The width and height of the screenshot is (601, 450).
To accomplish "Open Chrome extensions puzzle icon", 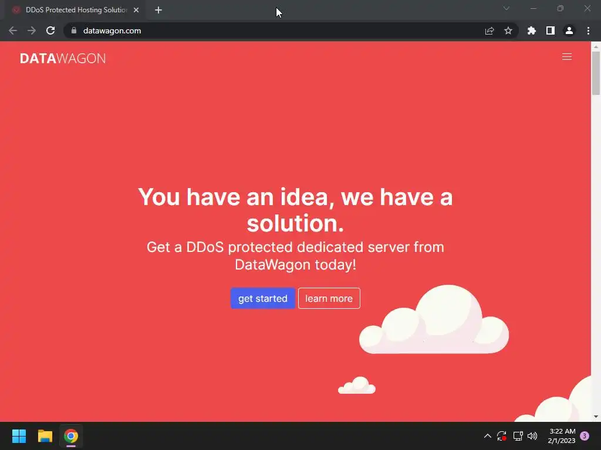I will click(x=532, y=30).
